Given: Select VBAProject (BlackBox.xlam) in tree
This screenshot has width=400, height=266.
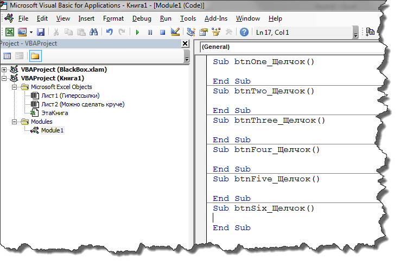Looking at the screenshot, I should click(64, 69).
